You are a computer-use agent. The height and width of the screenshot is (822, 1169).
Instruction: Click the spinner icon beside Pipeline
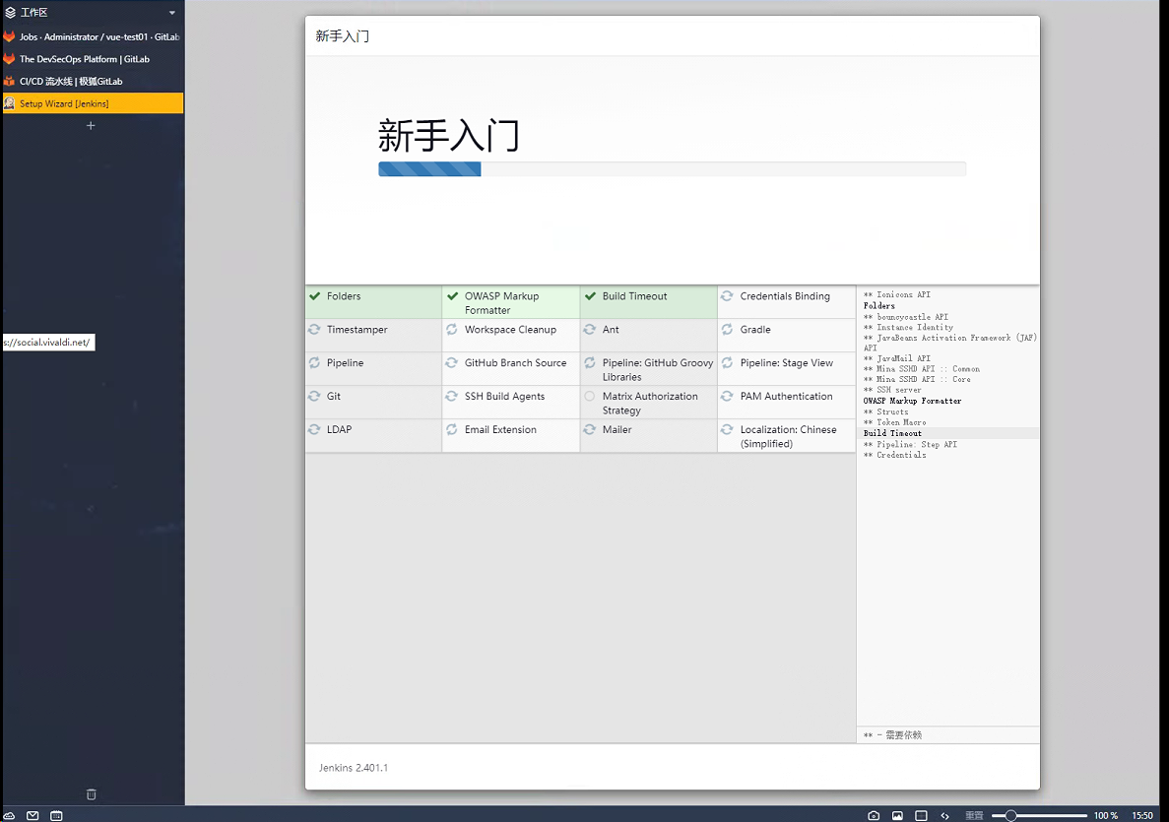tap(314, 362)
